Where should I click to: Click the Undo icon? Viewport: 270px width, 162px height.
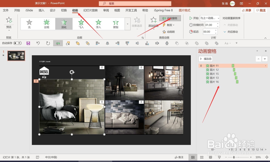[x=38, y=43]
